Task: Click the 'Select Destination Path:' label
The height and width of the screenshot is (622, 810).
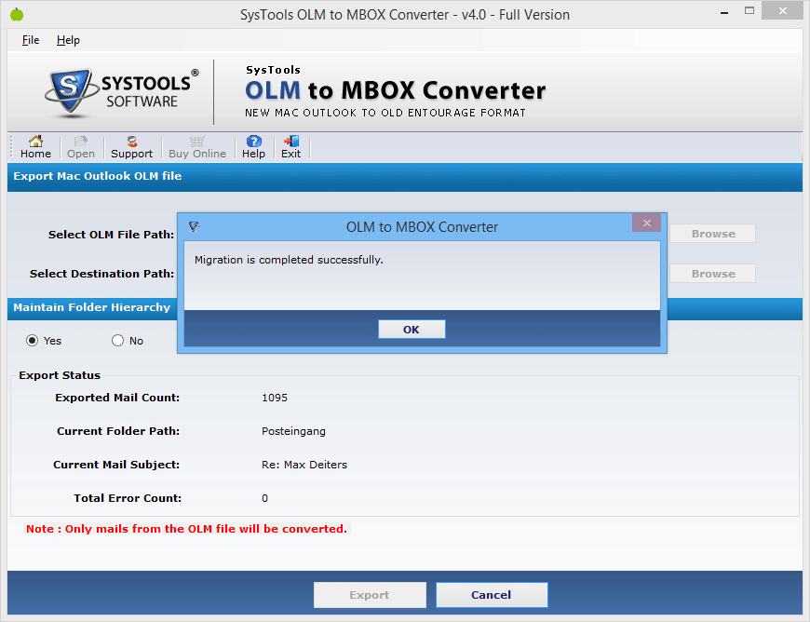Action: [x=101, y=274]
